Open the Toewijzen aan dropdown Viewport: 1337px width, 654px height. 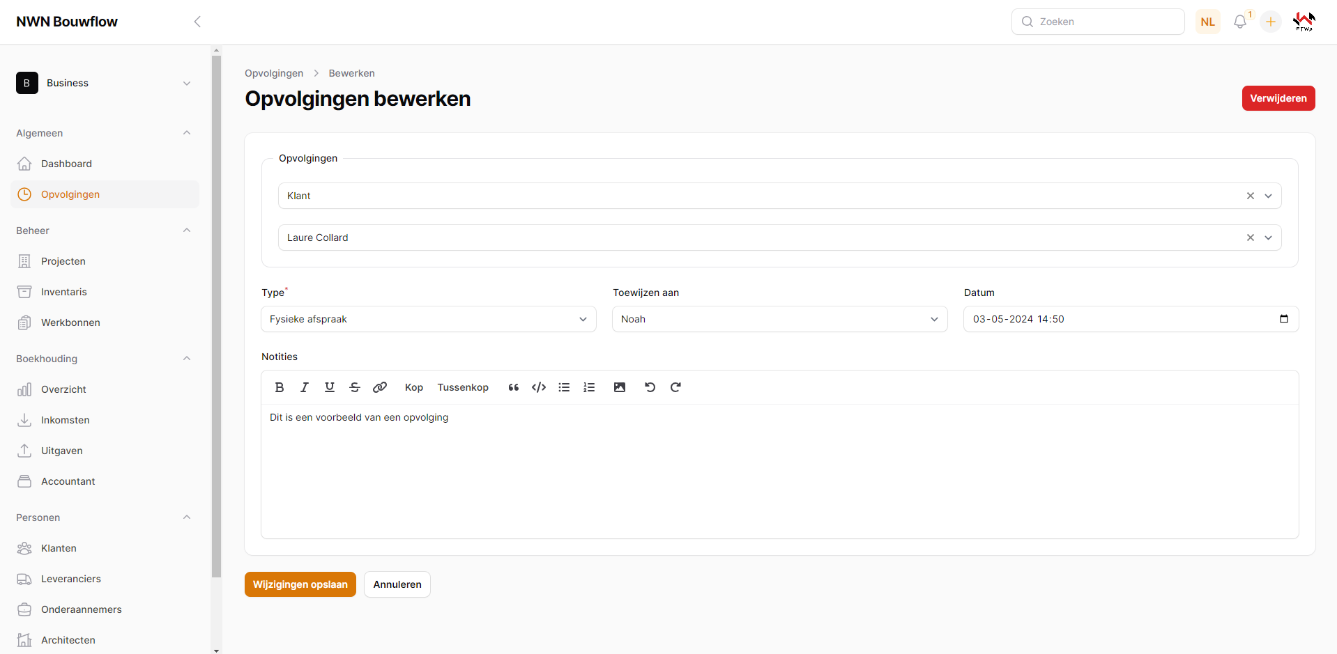[779, 319]
